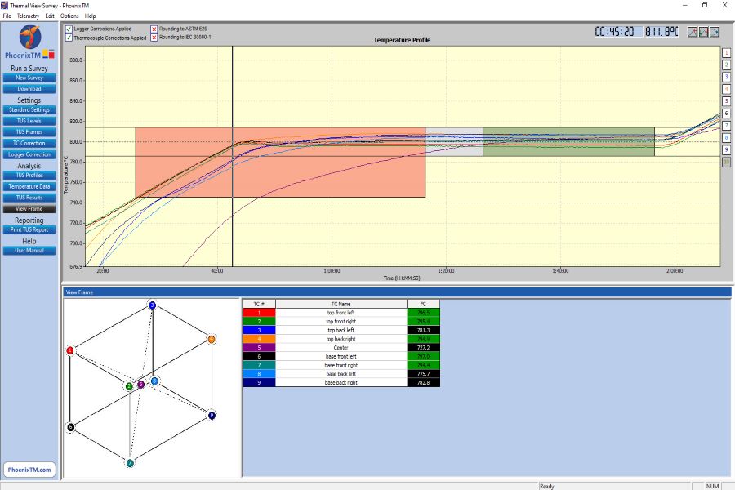Click the 727.2 temperature value cell

pyautogui.click(x=423, y=347)
